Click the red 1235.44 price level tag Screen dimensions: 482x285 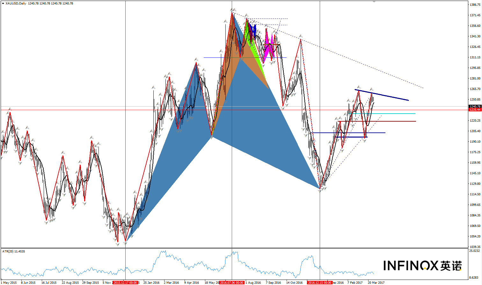coord(475,110)
